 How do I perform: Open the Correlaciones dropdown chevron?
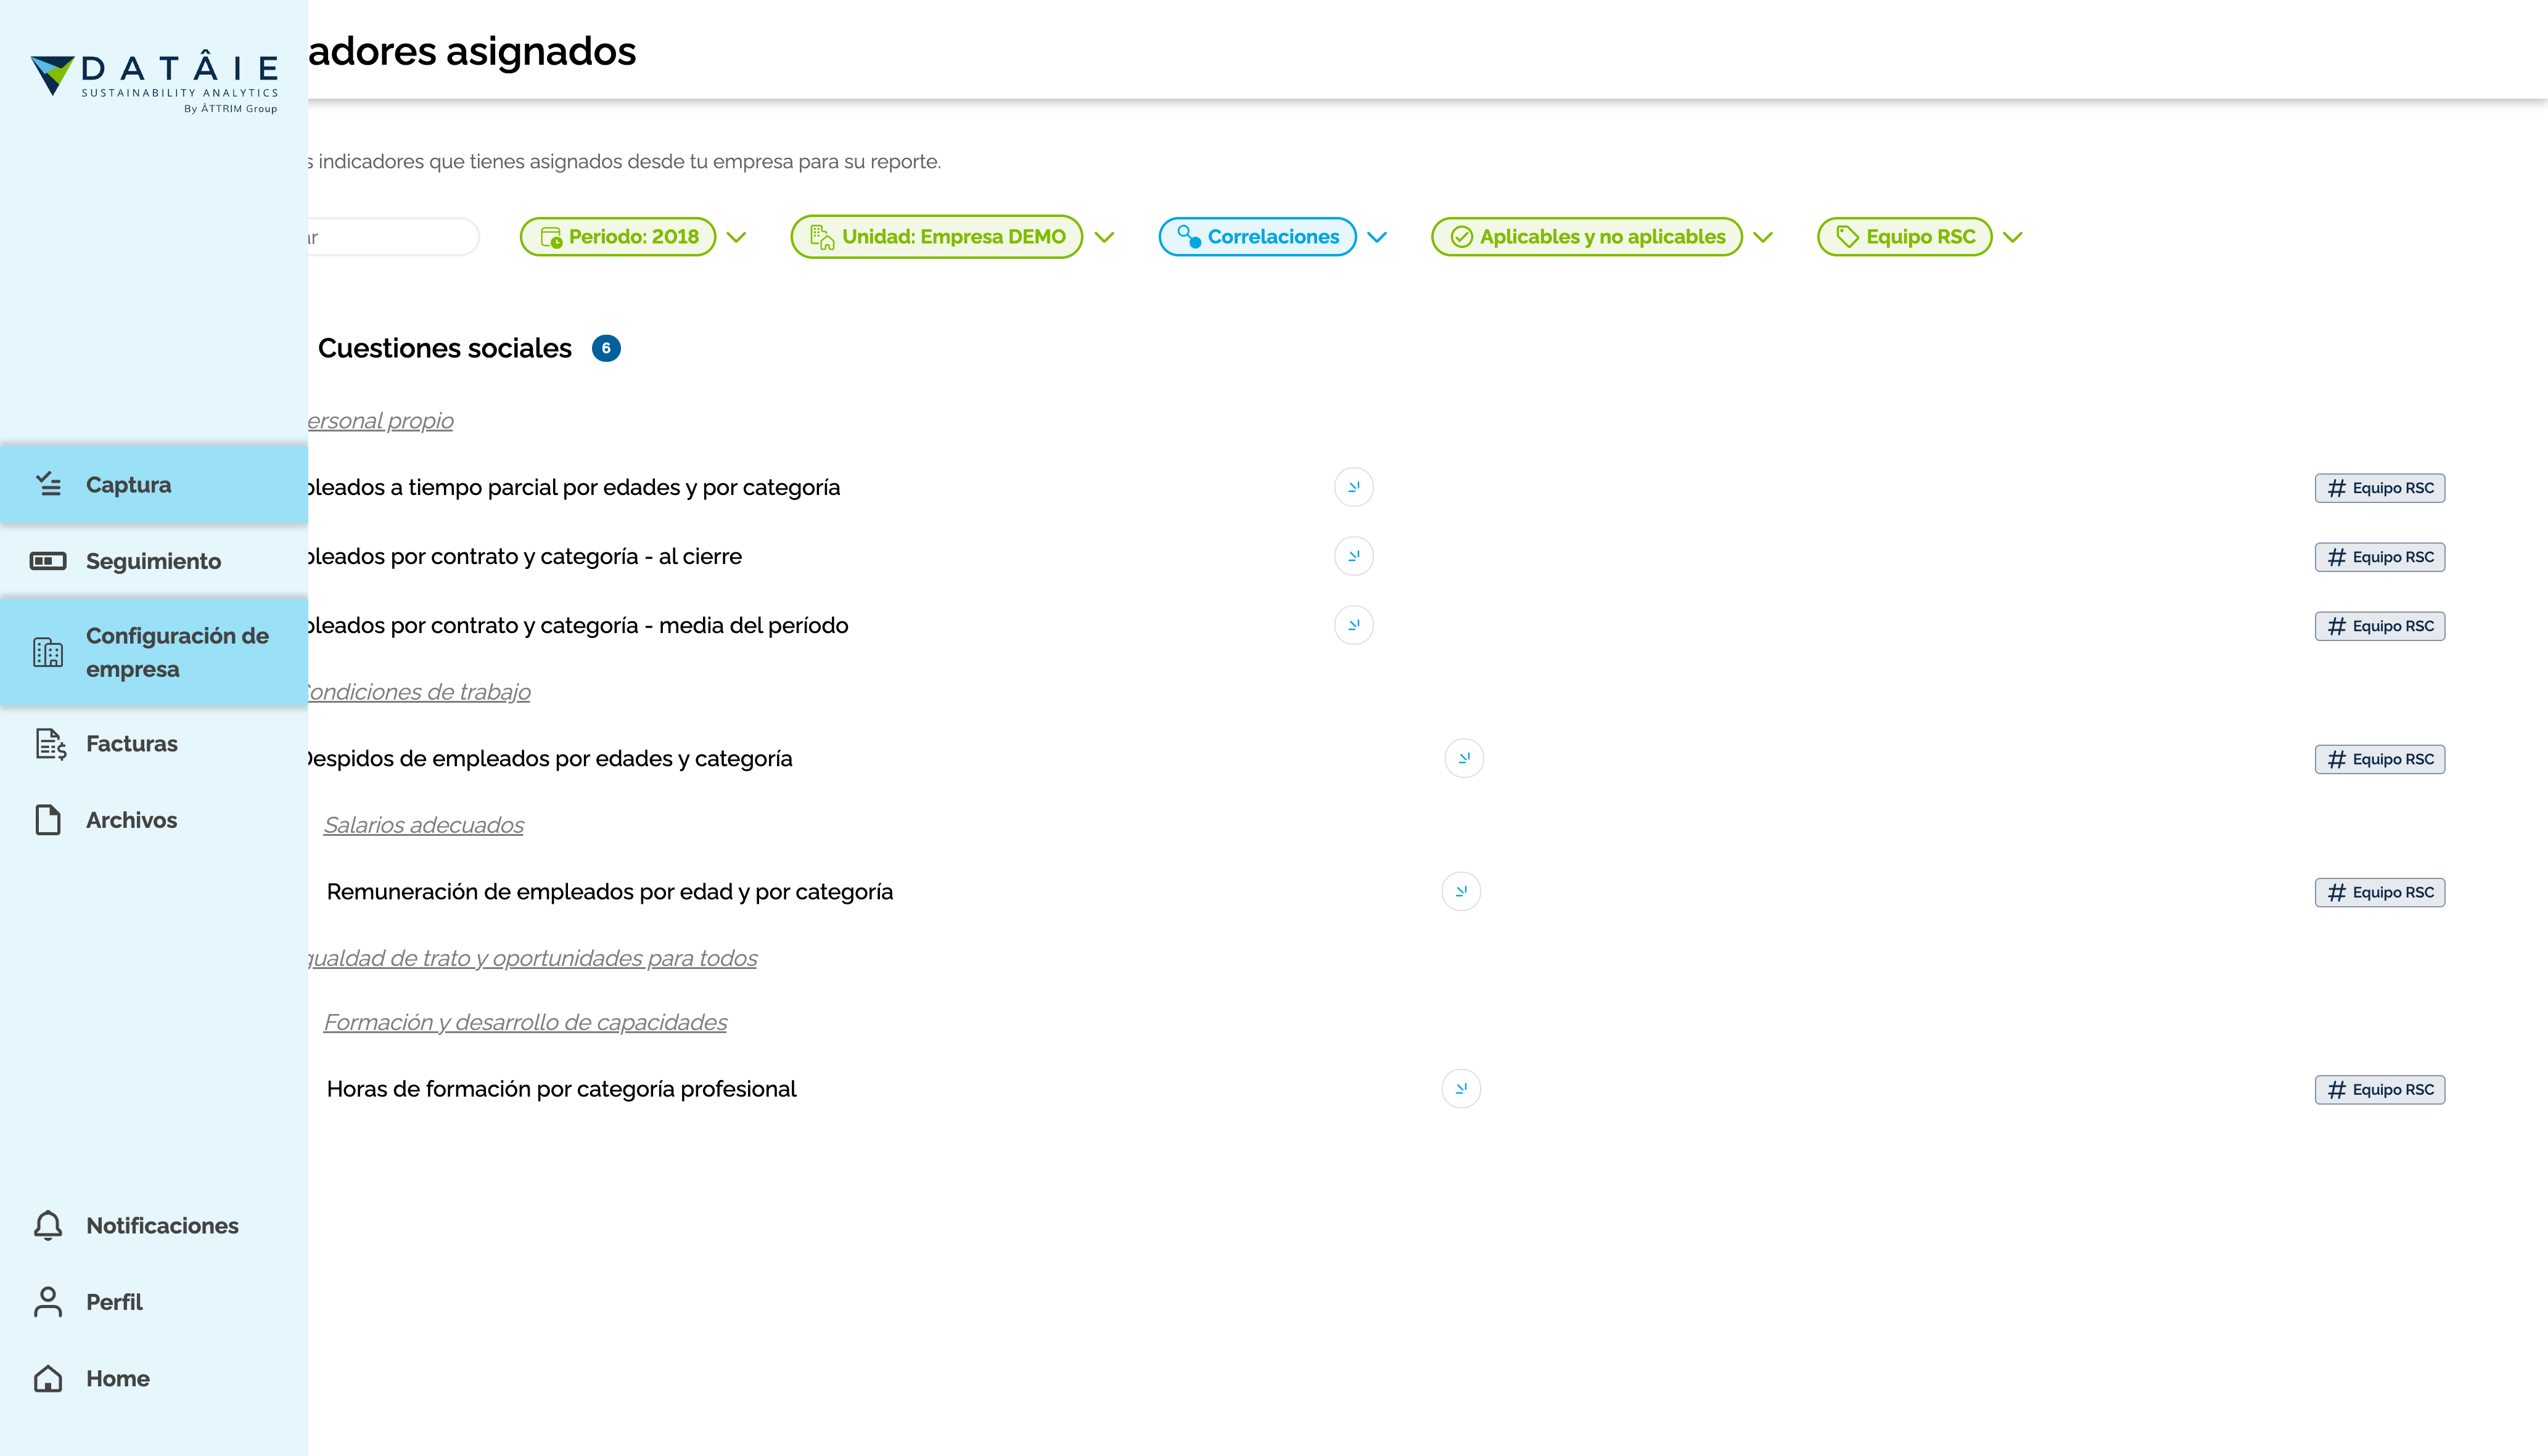click(1378, 237)
